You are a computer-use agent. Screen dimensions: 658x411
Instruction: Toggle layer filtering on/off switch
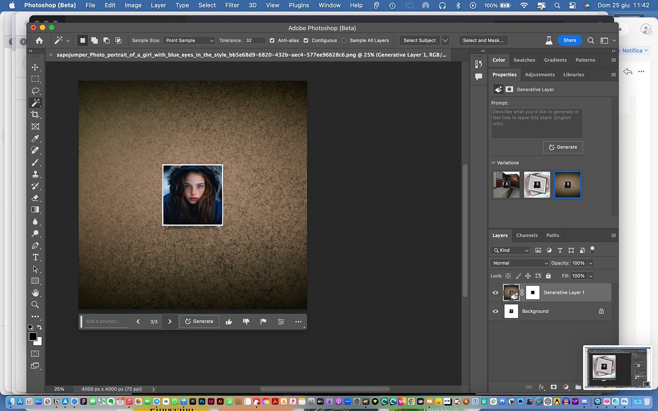point(592,249)
